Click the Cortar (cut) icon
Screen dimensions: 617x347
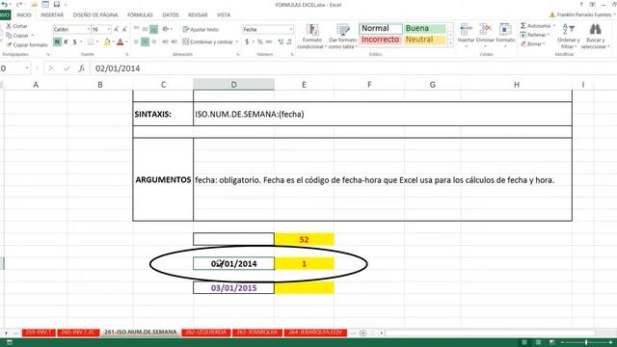[9, 26]
